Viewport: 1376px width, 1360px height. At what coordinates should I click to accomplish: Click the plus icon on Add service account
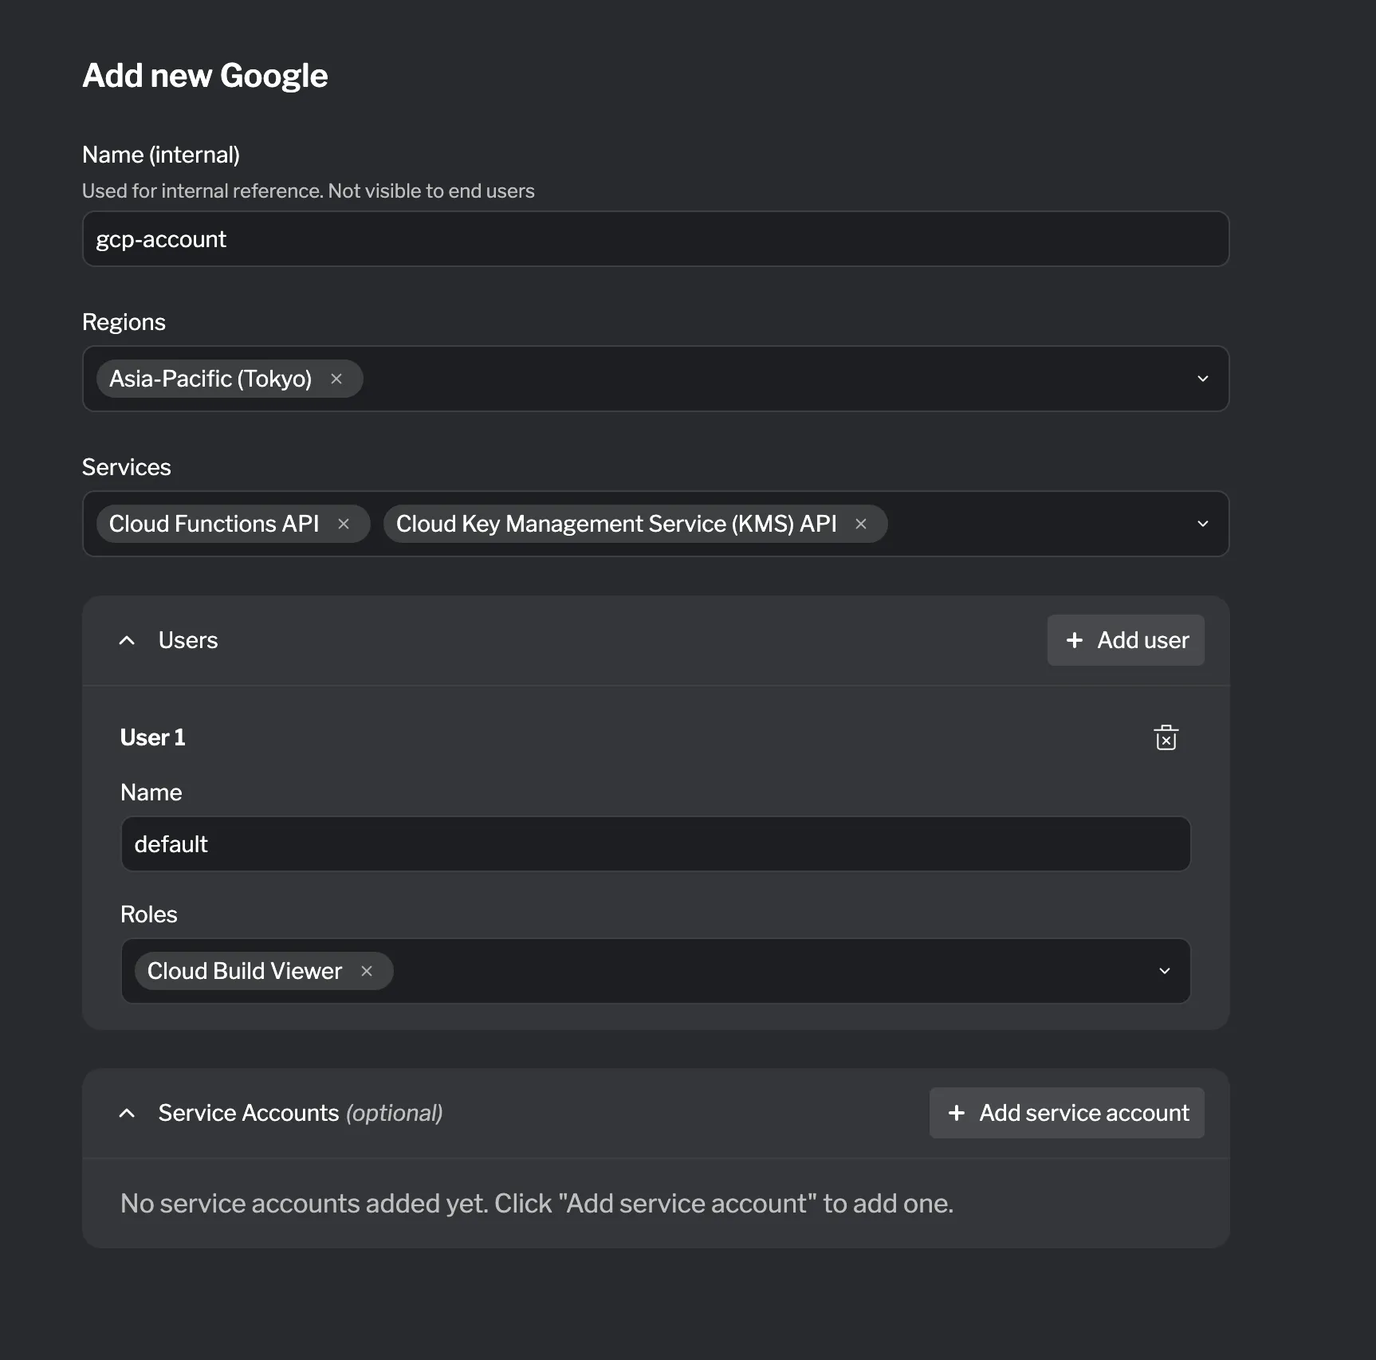(957, 1113)
